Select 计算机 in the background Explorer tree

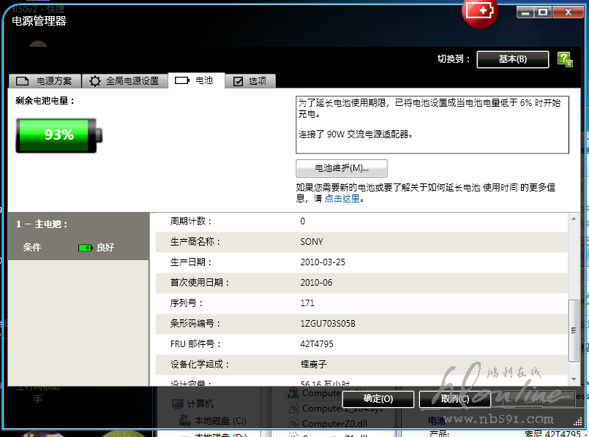193,404
